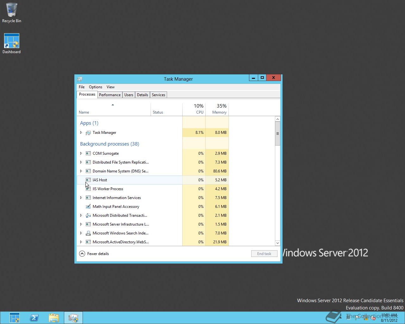The image size is (405, 324).
Task: Switch to the Services tab
Action: click(159, 95)
